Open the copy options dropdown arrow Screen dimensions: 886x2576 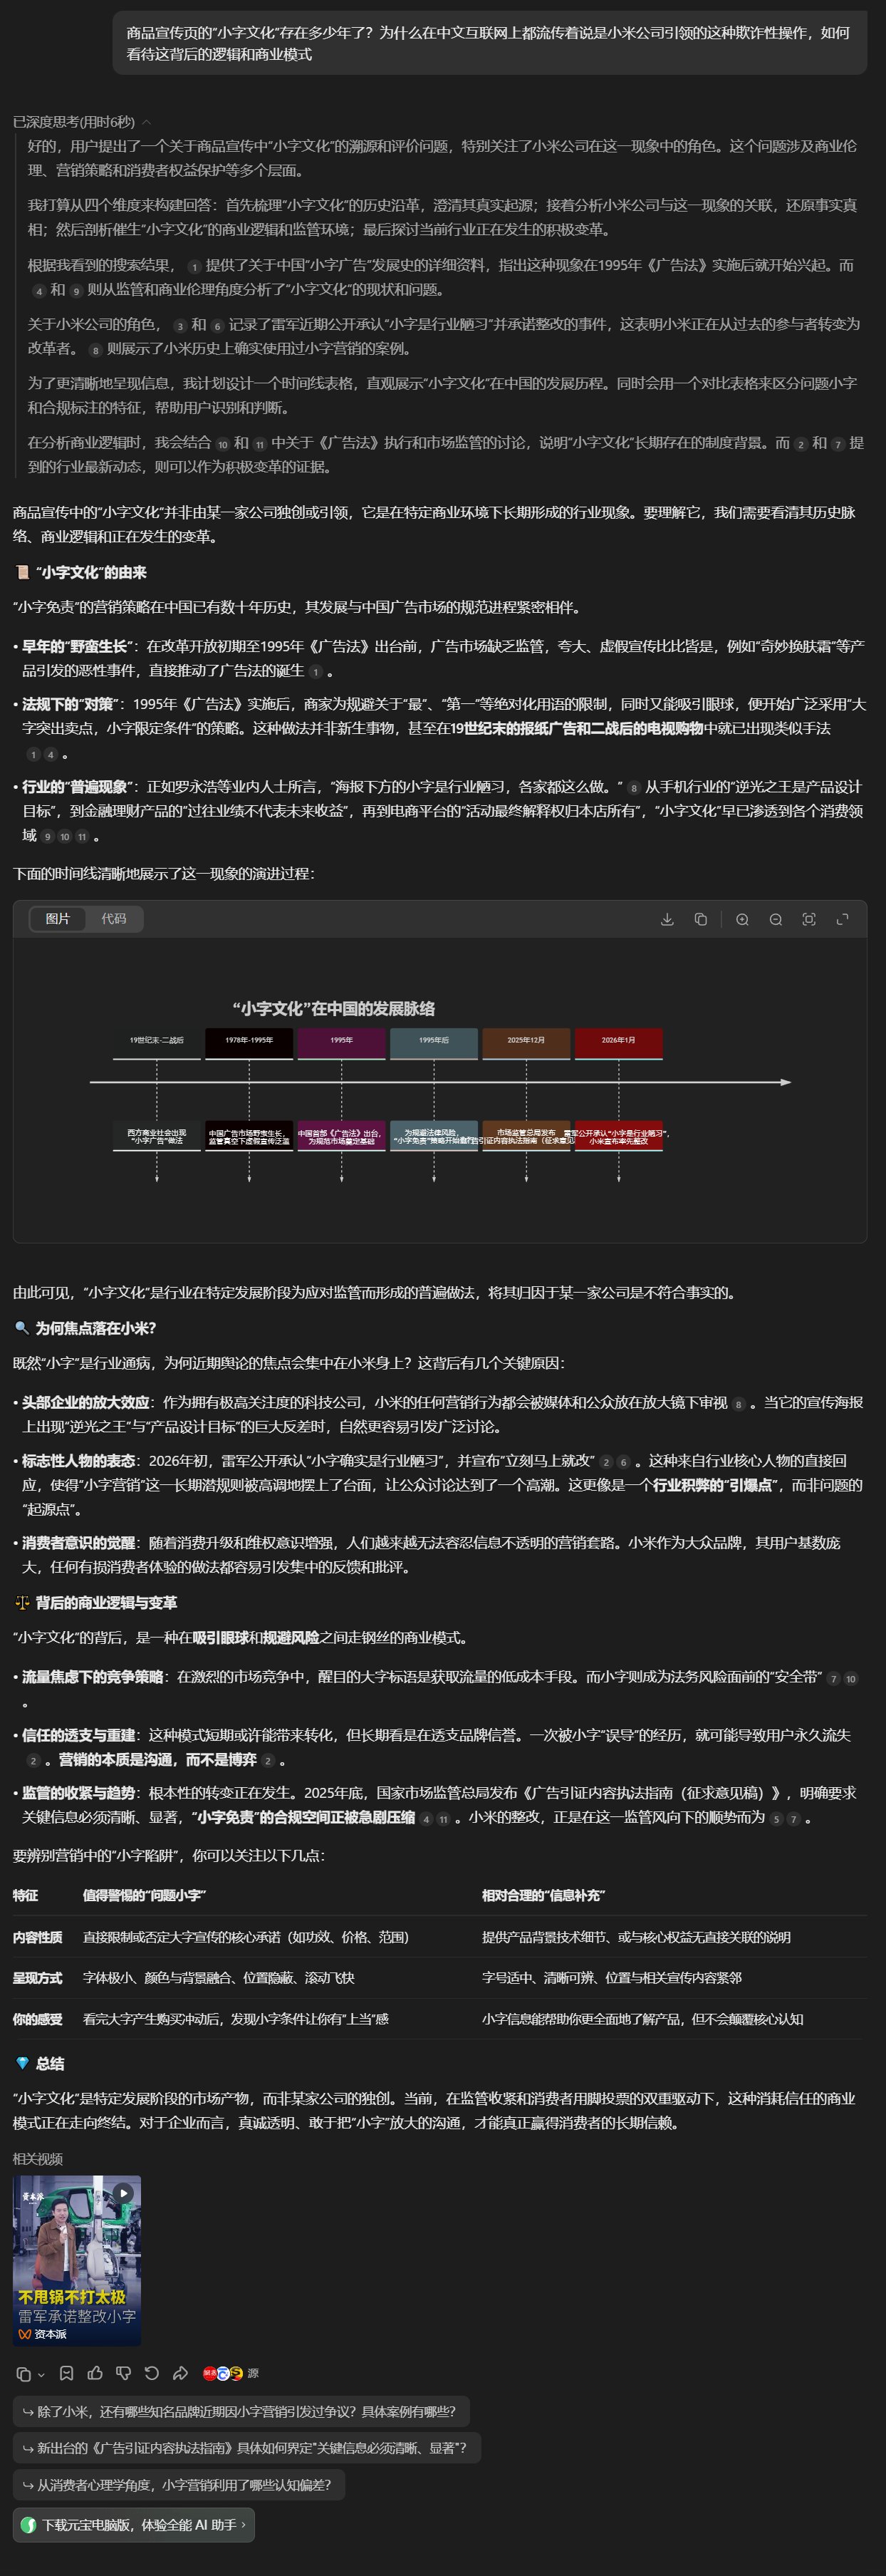41,2374
